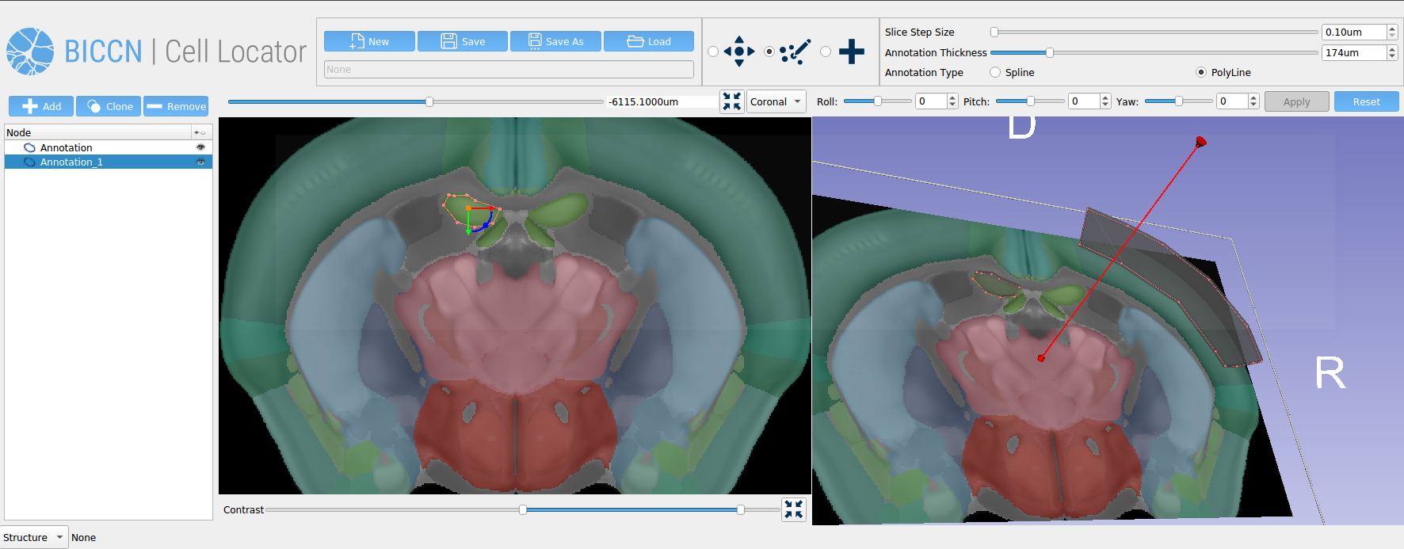Toggle visibility eye for Annotation_1

(x=200, y=162)
